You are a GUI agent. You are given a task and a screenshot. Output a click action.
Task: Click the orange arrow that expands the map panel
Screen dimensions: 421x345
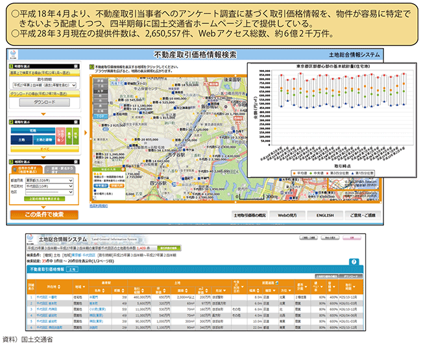click(86, 133)
